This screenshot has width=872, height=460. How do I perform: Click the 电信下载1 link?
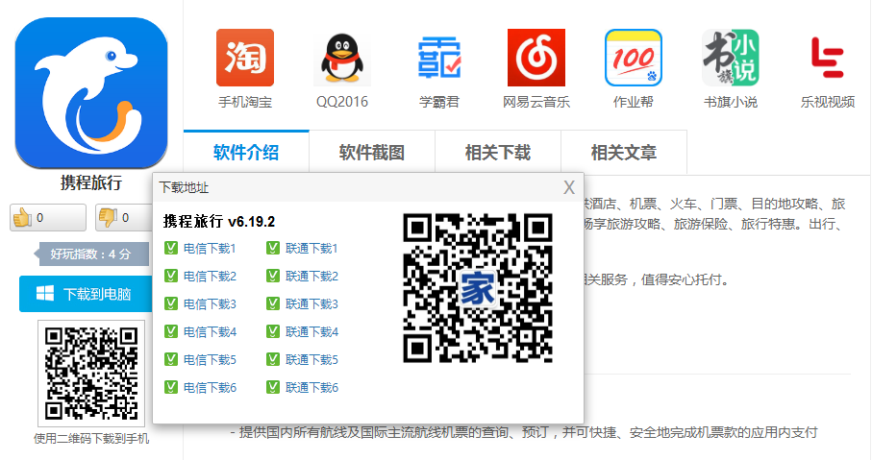click(210, 249)
